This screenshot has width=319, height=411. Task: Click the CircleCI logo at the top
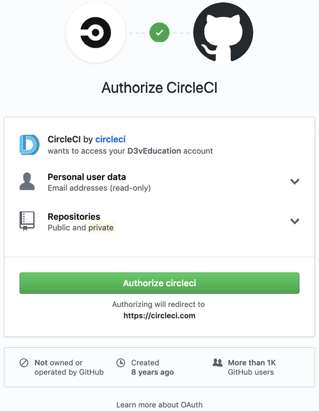pyautogui.click(x=96, y=32)
